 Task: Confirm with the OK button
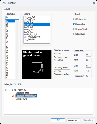pos(58,120)
